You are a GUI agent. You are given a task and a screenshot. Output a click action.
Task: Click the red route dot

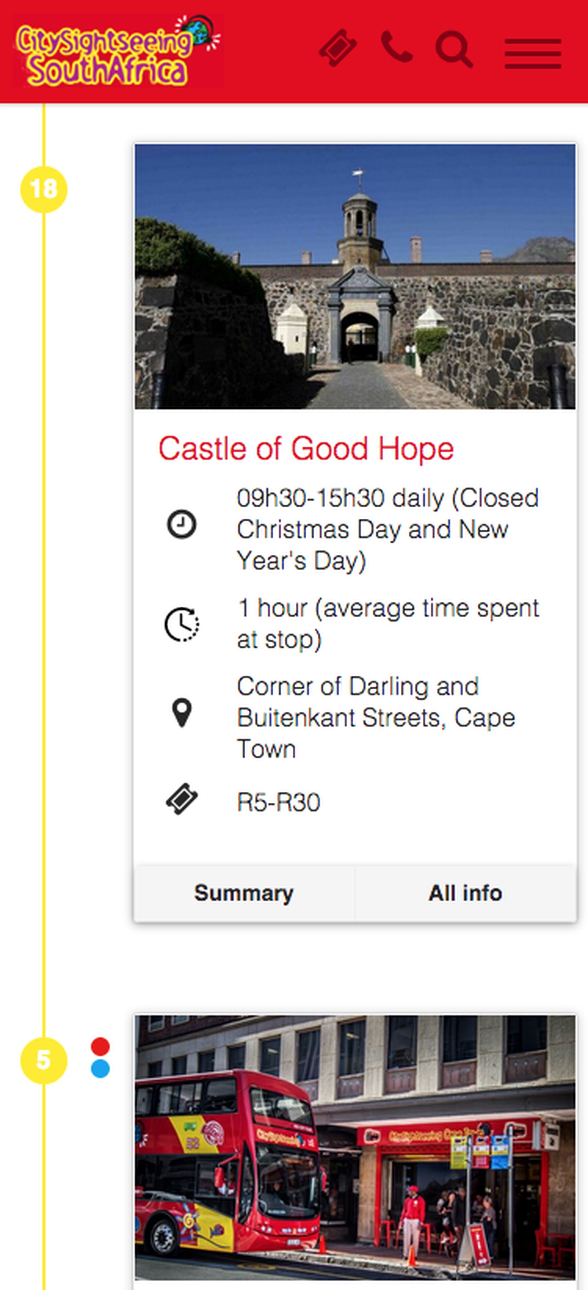[100, 1046]
